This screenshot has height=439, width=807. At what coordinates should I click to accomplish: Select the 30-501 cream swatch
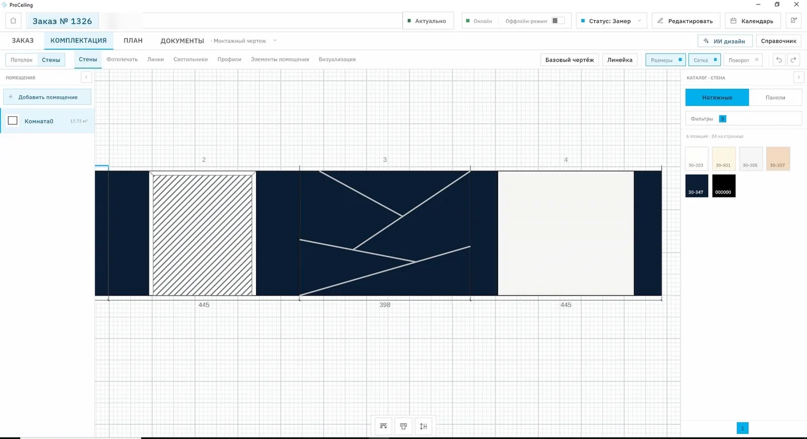point(723,158)
